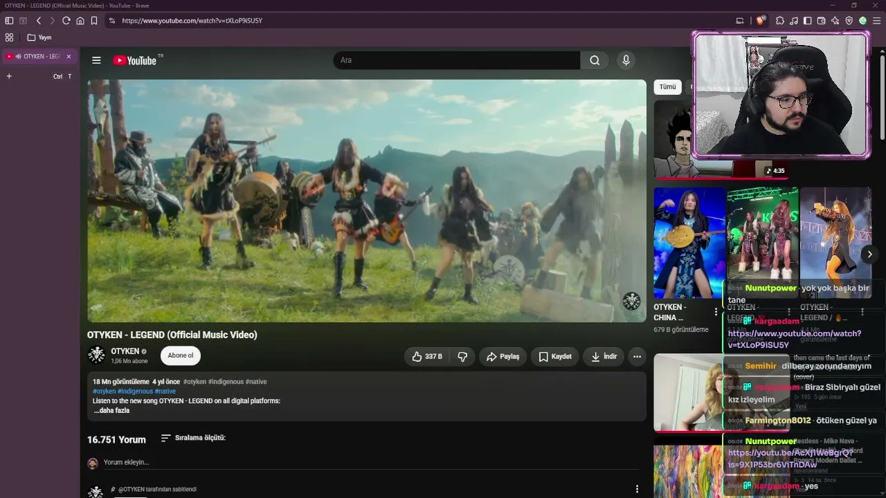
Task: Open the Yayın bookmarks folder
Action: point(39,37)
